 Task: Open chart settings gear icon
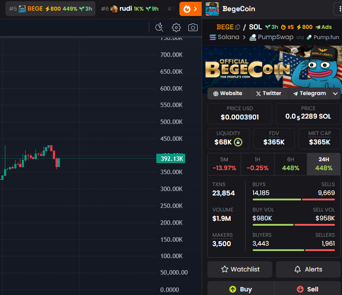(x=176, y=28)
